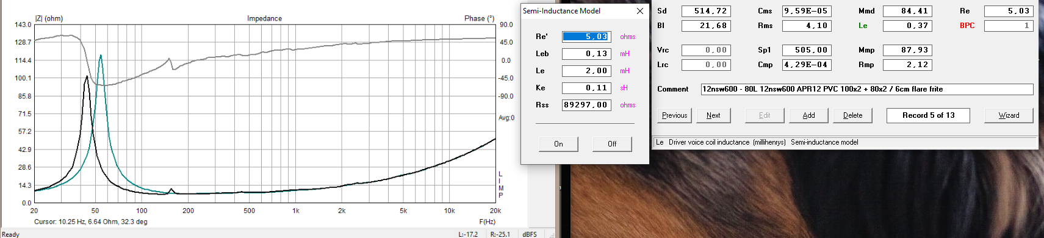1044x238 pixels.
Task: Select the Re 5,03 field in driver panel
Action: pyautogui.click(x=1009, y=11)
